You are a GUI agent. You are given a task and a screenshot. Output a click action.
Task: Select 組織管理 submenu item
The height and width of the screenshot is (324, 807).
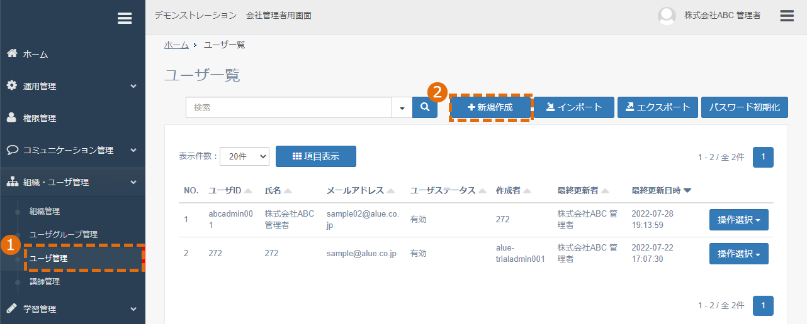[x=45, y=212]
